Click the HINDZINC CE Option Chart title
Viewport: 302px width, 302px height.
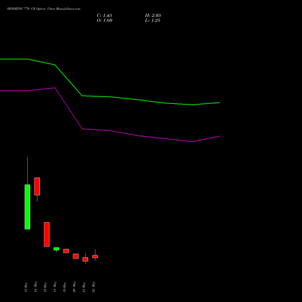[x=43, y=9]
